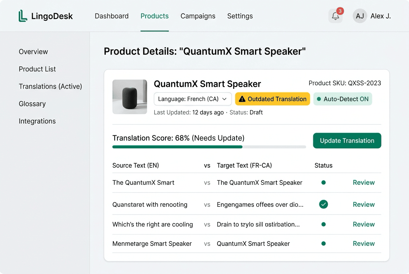Switch to the Campaigns tab
This screenshot has width=409, height=274.
pyautogui.click(x=198, y=16)
